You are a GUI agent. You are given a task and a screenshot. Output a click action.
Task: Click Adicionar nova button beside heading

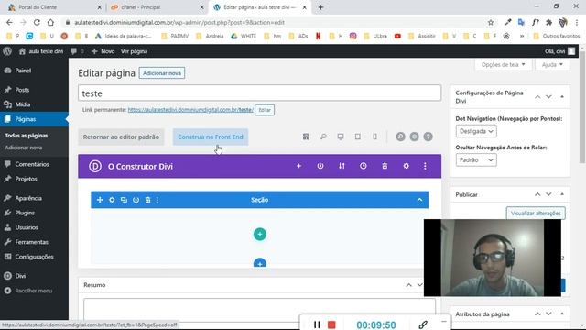[162, 73]
